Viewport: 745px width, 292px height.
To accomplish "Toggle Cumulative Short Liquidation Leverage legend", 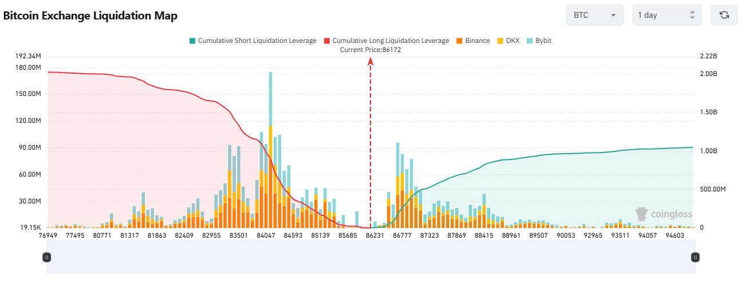I will pyautogui.click(x=257, y=41).
